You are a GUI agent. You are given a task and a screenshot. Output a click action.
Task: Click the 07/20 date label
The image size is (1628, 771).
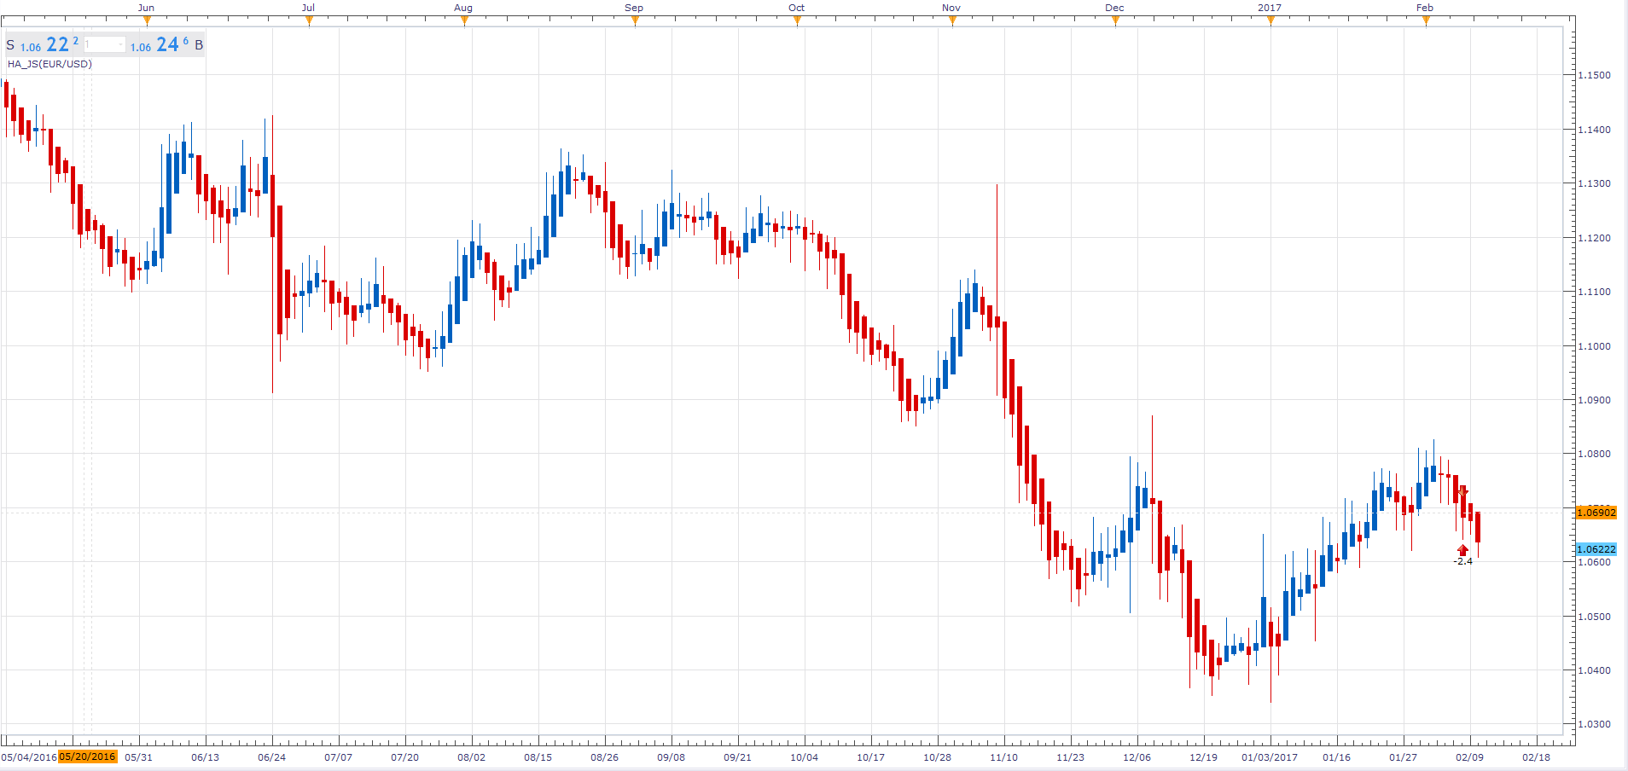(405, 757)
